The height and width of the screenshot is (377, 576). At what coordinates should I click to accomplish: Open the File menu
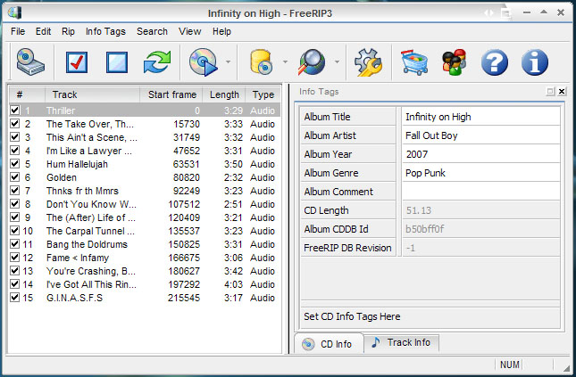pyautogui.click(x=18, y=31)
